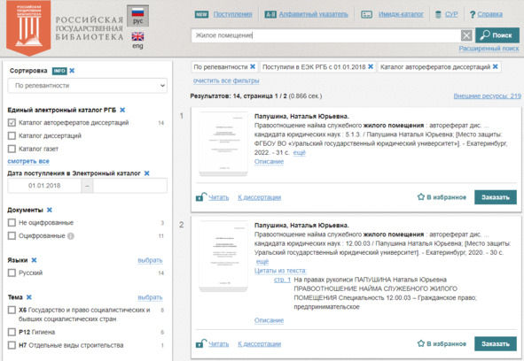Click the star icon 'В избранное' for result 1
Viewport: 524px width, 361px height.
click(x=421, y=196)
